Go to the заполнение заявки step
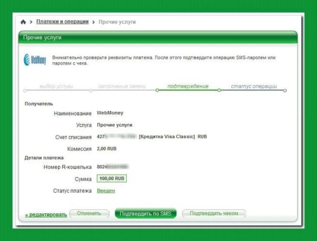The height and width of the screenshot is (241, 317). click(122, 86)
